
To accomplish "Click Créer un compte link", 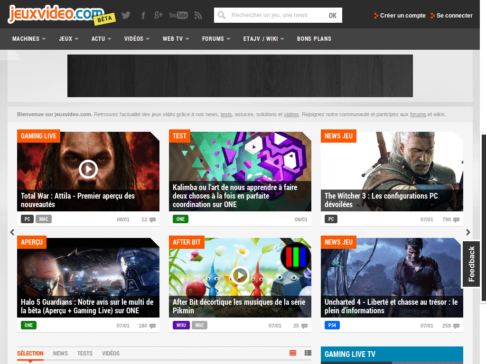I will point(400,16).
